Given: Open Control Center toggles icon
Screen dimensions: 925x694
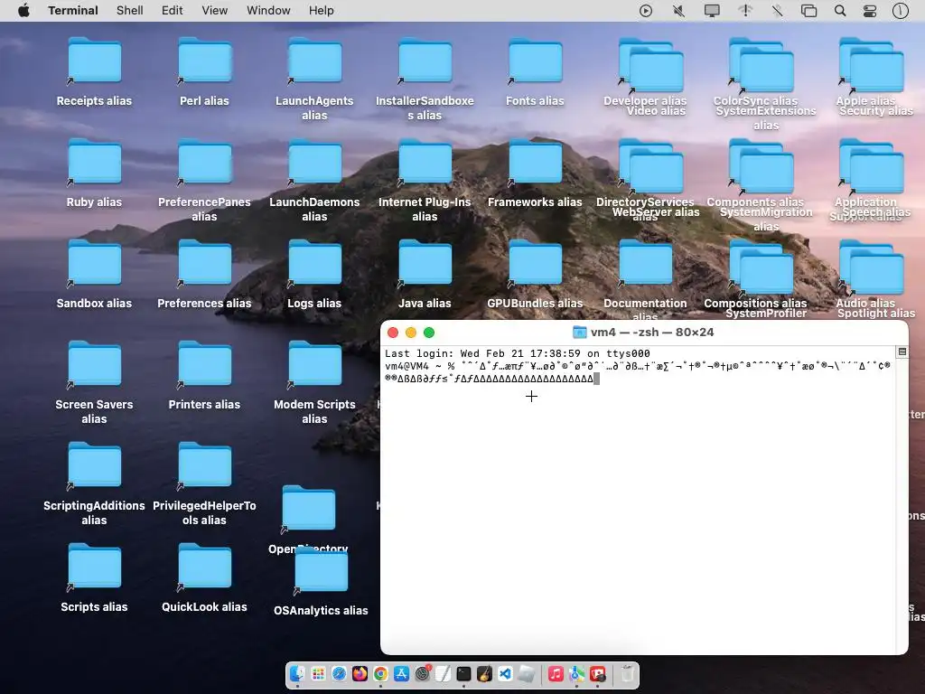Looking at the screenshot, I should pos(870,11).
